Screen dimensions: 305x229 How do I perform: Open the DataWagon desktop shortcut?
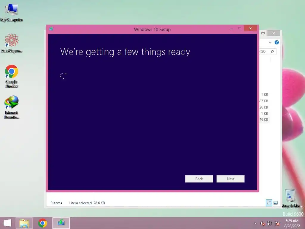12,43
